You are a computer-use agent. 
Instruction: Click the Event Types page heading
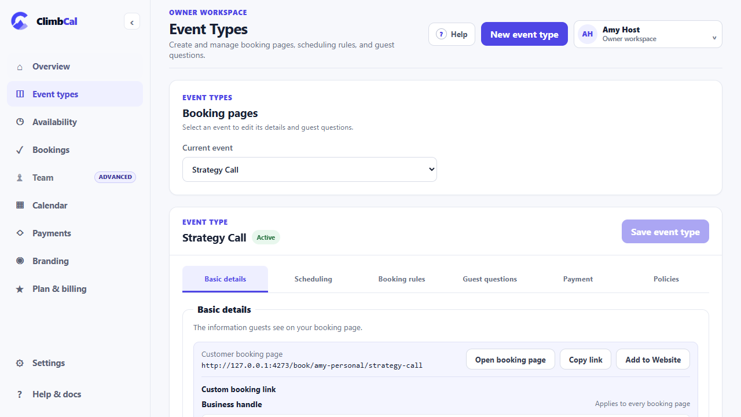[x=208, y=29]
